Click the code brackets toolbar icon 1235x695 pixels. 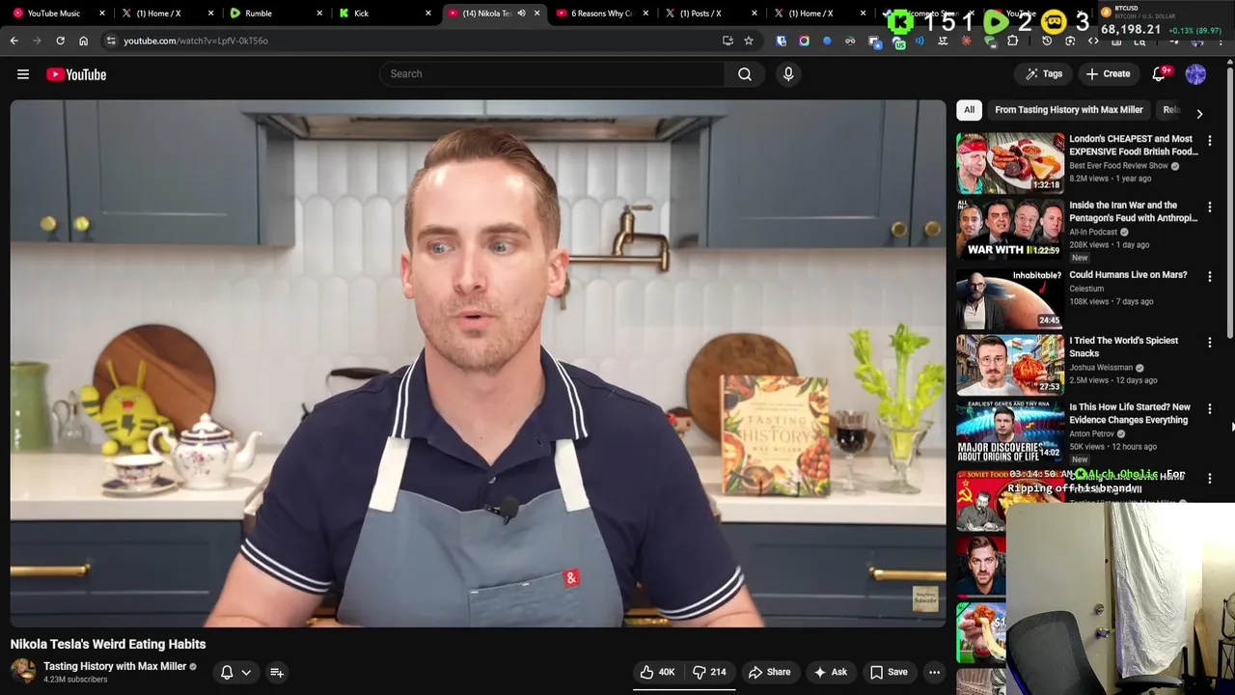coord(1093,41)
